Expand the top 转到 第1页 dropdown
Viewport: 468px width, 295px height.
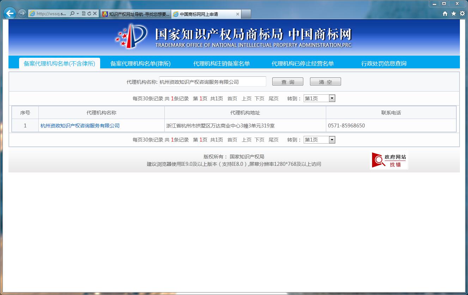click(x=319, y=99)
